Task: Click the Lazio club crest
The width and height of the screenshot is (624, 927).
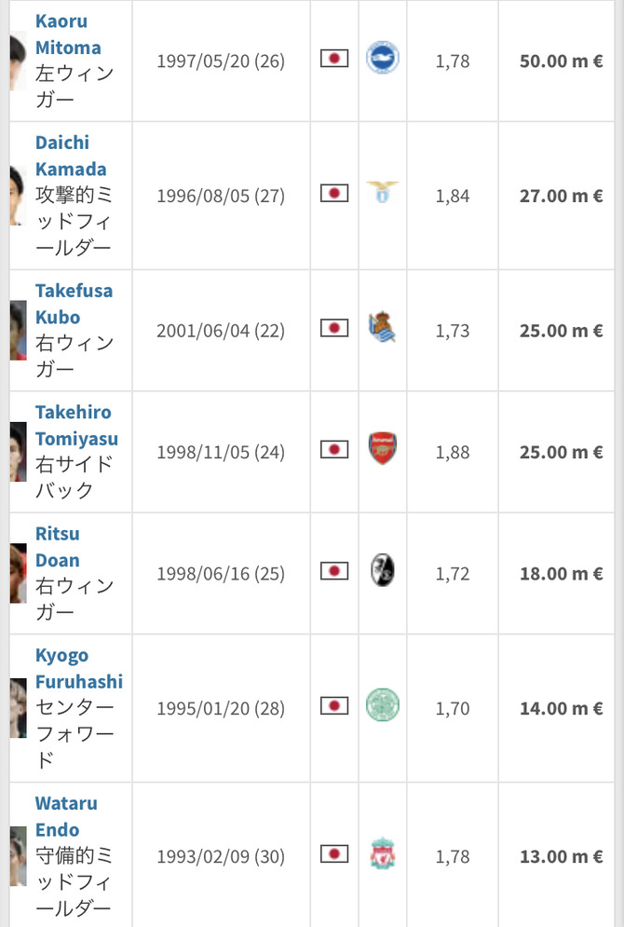Action: click(x=383, y=192)
